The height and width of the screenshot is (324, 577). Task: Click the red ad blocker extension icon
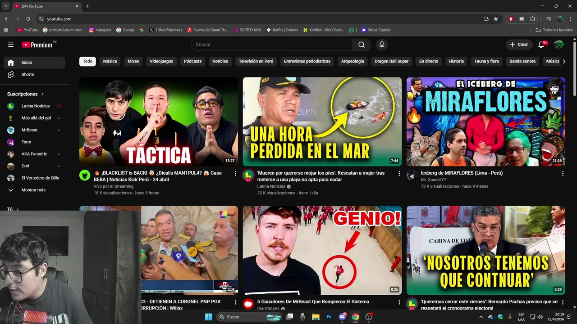tap(511, 19)
